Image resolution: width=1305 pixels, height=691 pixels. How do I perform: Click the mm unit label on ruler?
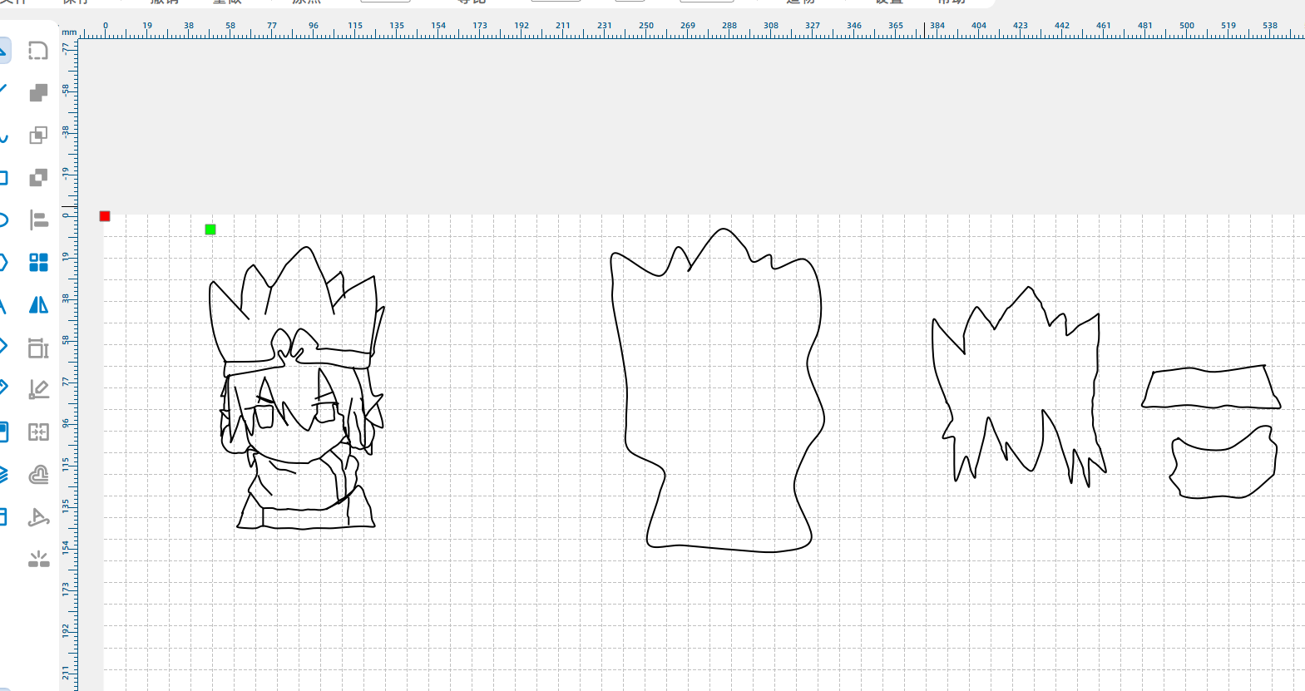[70, 32]
